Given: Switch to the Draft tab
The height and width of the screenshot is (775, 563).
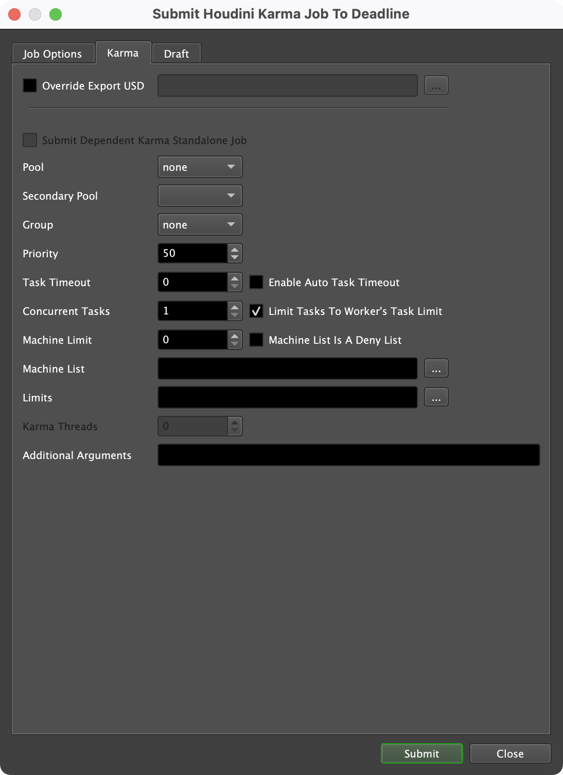Looking at the screenshot, I should [x=176, y=54].
